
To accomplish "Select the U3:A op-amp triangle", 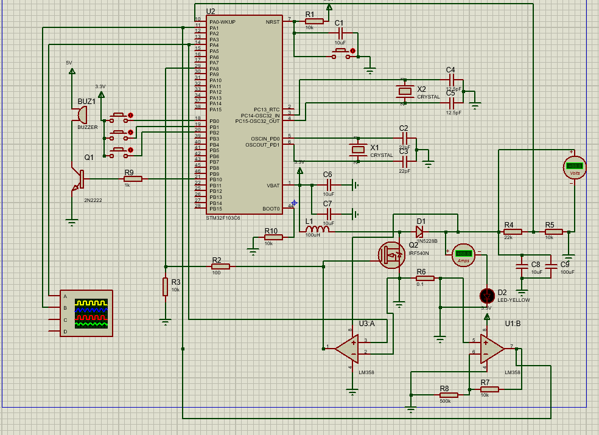I will pos(347,349).
